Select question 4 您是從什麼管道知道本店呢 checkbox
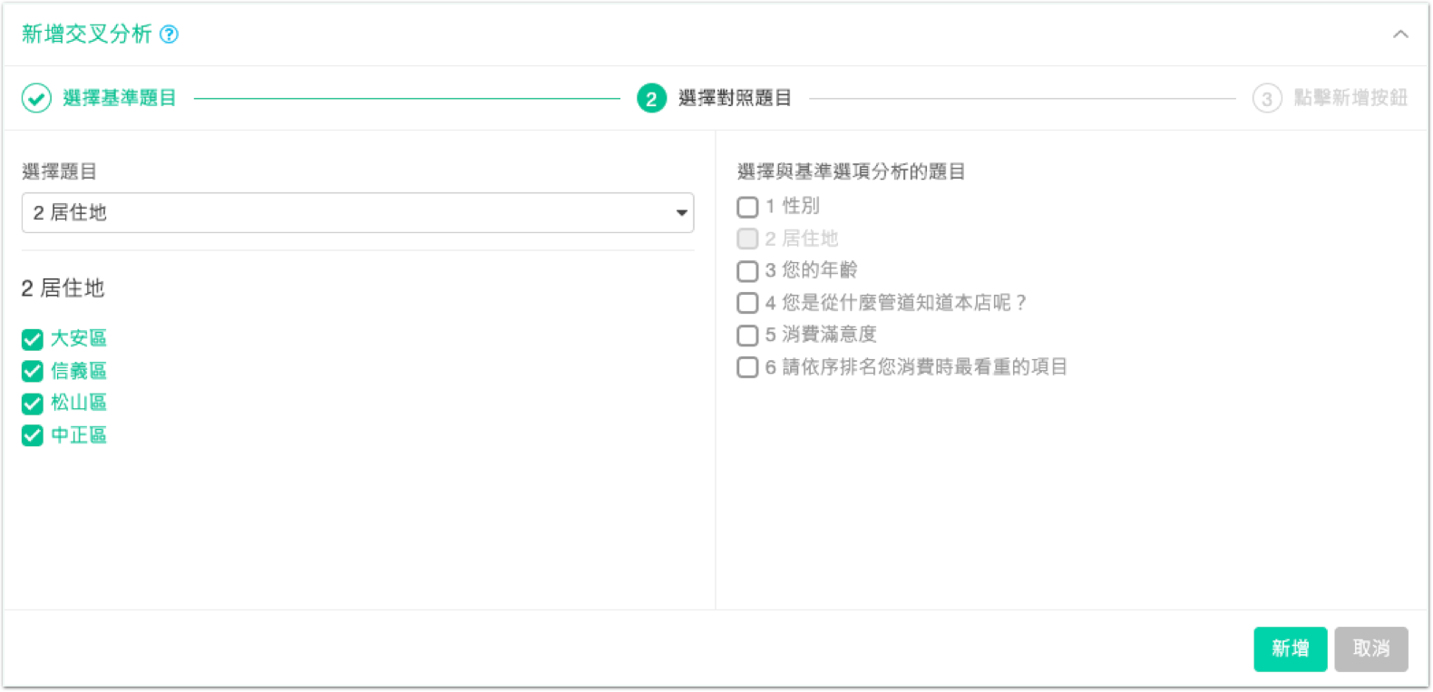 pyautogui.click(x=747, y=303)
